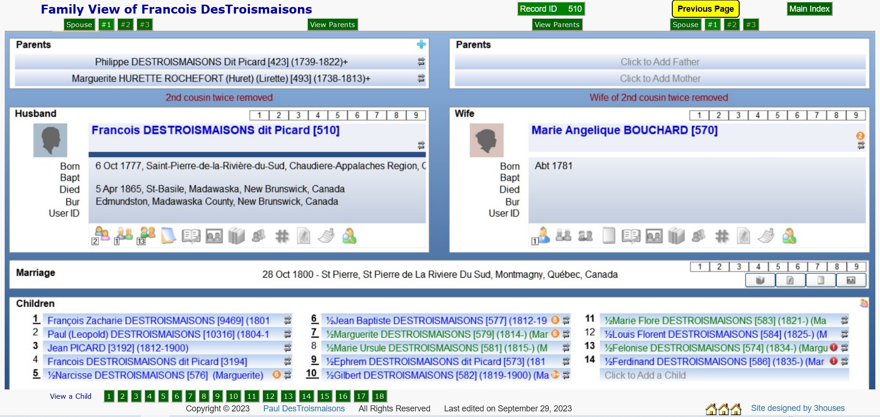Click swap arrows beside Marguerite HURETTE ROCHEFORT

click(421, 78)
